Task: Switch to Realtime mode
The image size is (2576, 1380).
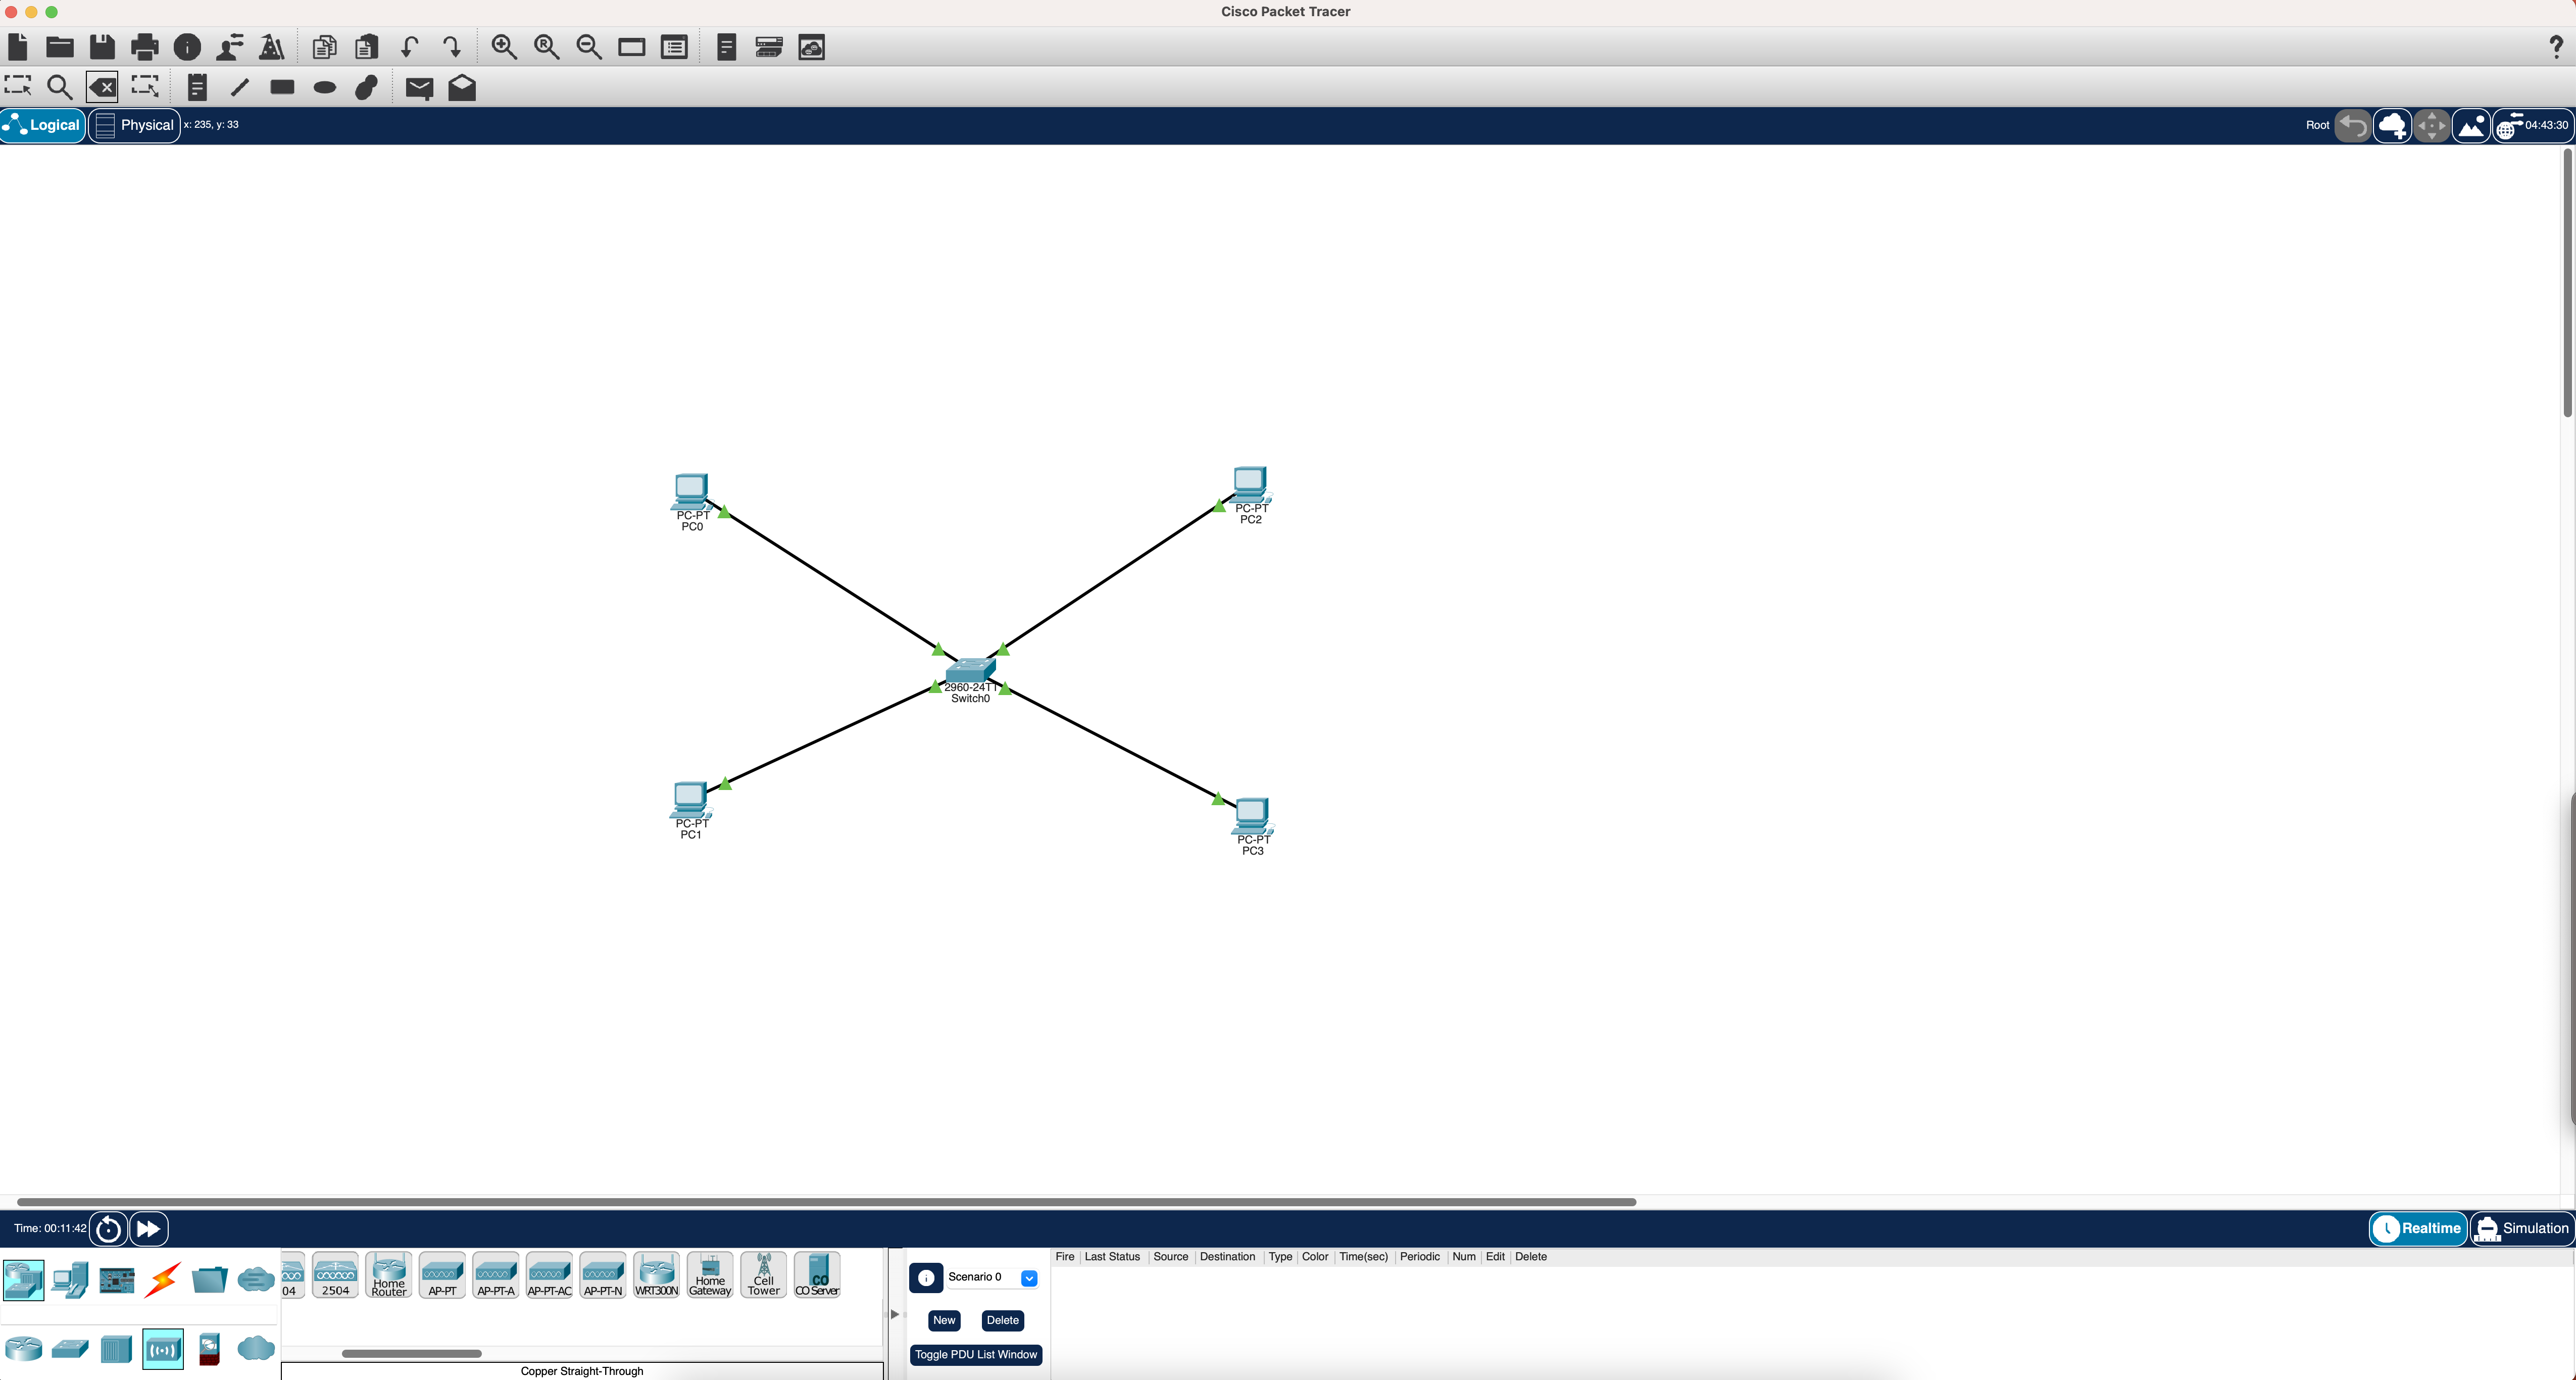Action: coord(2418,1228)
